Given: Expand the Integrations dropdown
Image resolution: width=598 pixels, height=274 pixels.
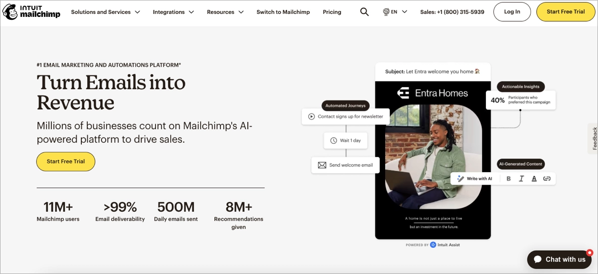Looking at the screenshot, I should click(173, 12).
